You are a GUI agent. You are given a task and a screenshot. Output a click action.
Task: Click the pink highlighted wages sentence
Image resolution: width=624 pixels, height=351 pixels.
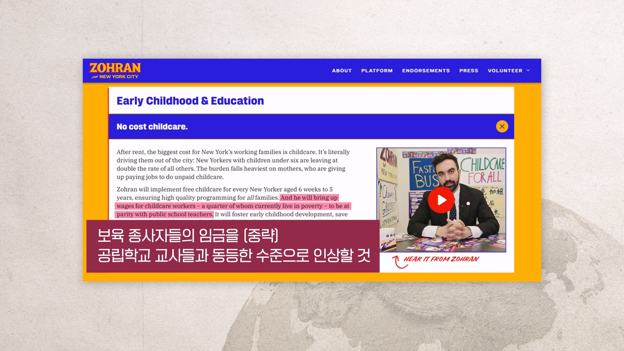tap(232, 206)
